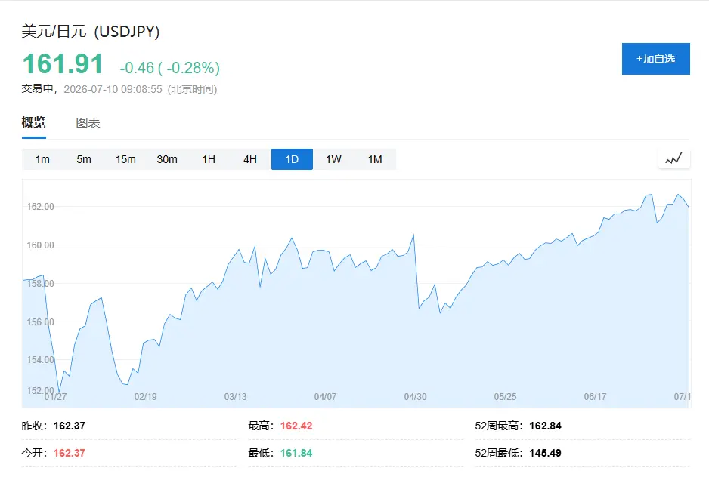Set chart interval to 1H
The width and height of the screenshot is (709, 480).
209,159
